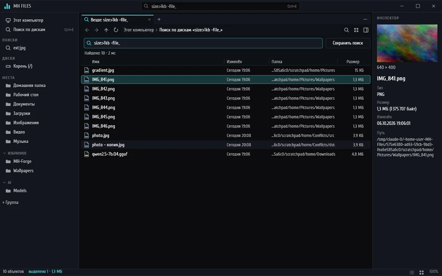442x276 pixels.
Task: Open Поиск по дискам in the sidebar
Action: 39,30
